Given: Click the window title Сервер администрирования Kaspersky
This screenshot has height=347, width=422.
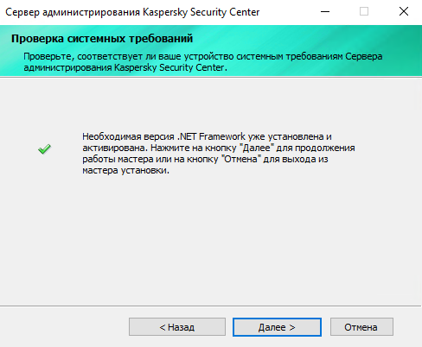Looking at the screenshot, I should click(x=132, y=12).
